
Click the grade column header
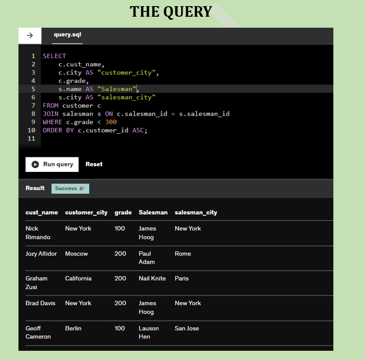tap(123, 212)
